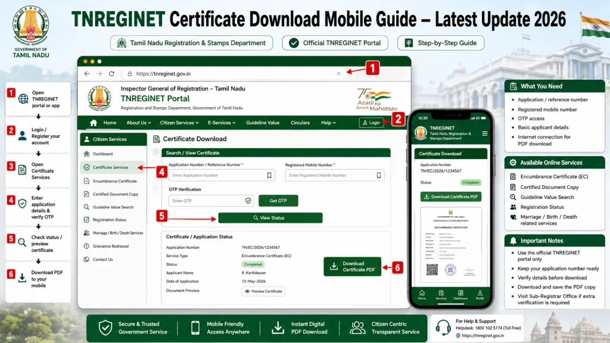Click the phone icon in Registered Mobile field
Viewport: 610px width, 343px height.
click(x=378, y=176)
